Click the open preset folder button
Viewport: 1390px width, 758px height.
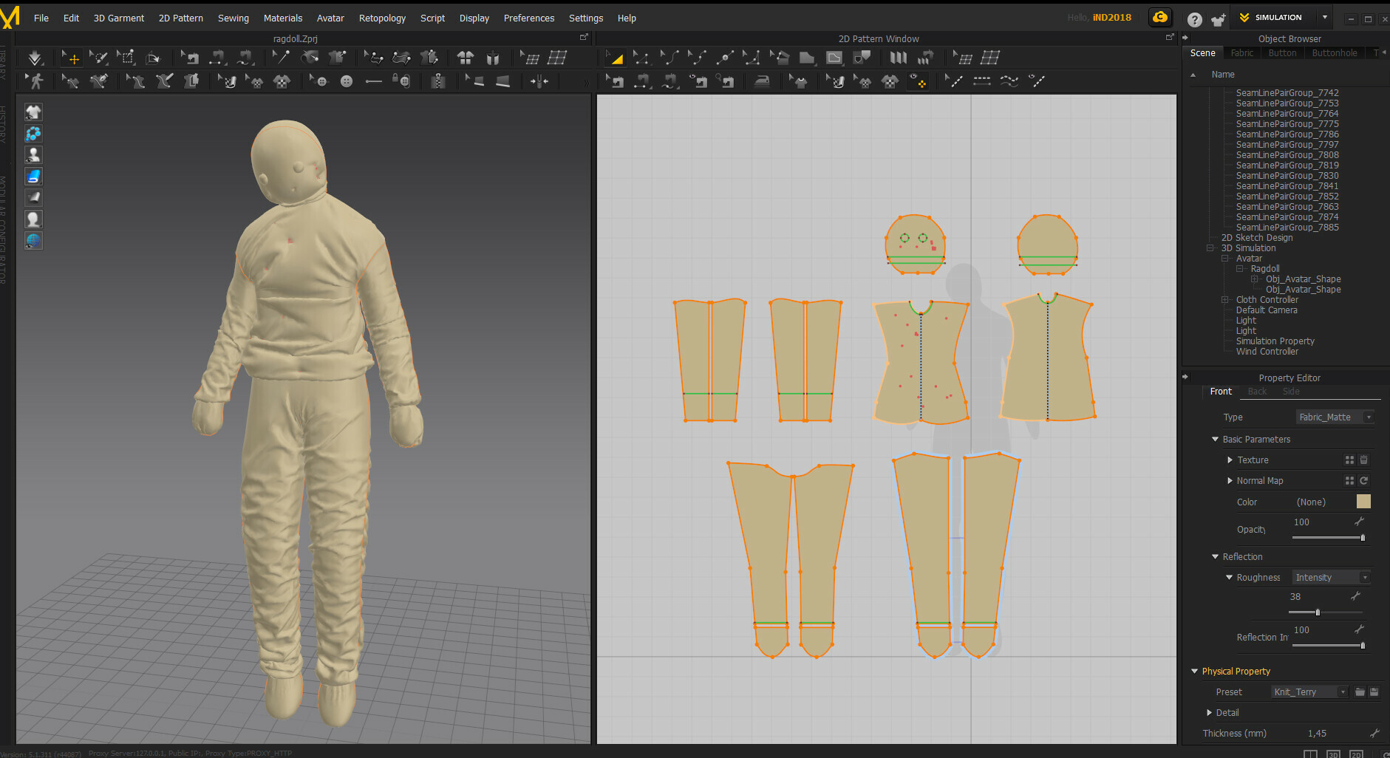pyautogui.click(x=1360, y=692)
